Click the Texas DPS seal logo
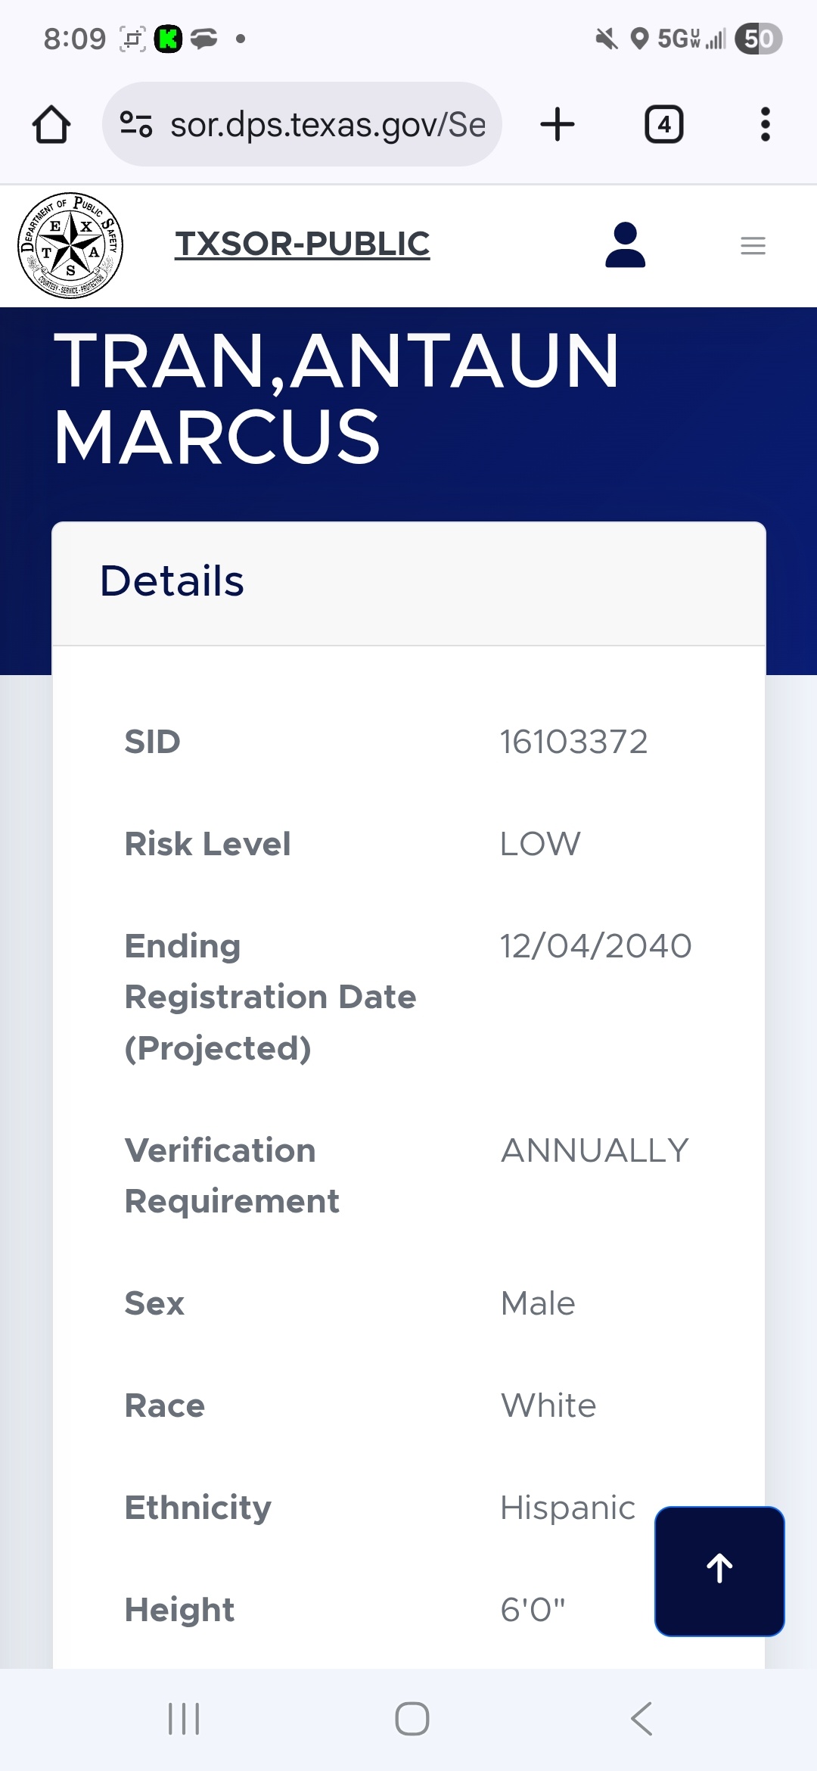The width and height of the screenshot is (817, 1771). [x=70, y=245]
